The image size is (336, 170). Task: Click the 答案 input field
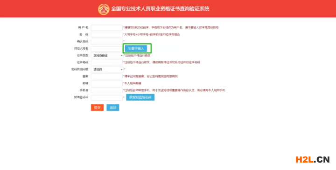coord(107,76)
